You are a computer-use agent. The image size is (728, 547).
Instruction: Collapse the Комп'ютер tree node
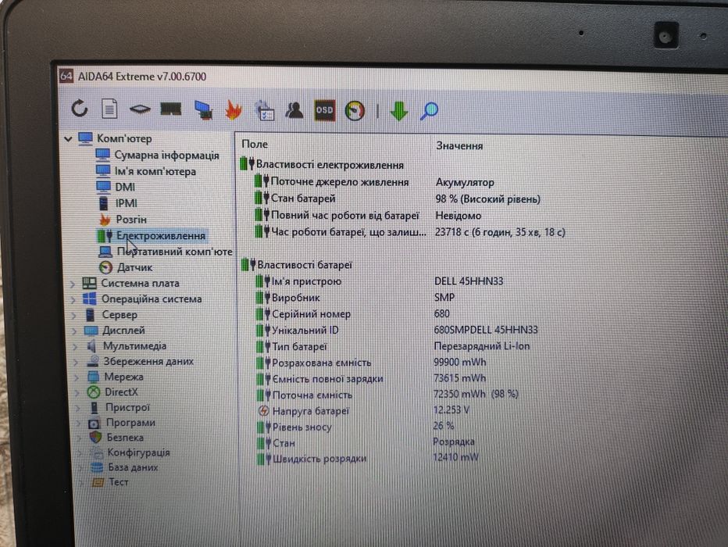coord(68,138)
